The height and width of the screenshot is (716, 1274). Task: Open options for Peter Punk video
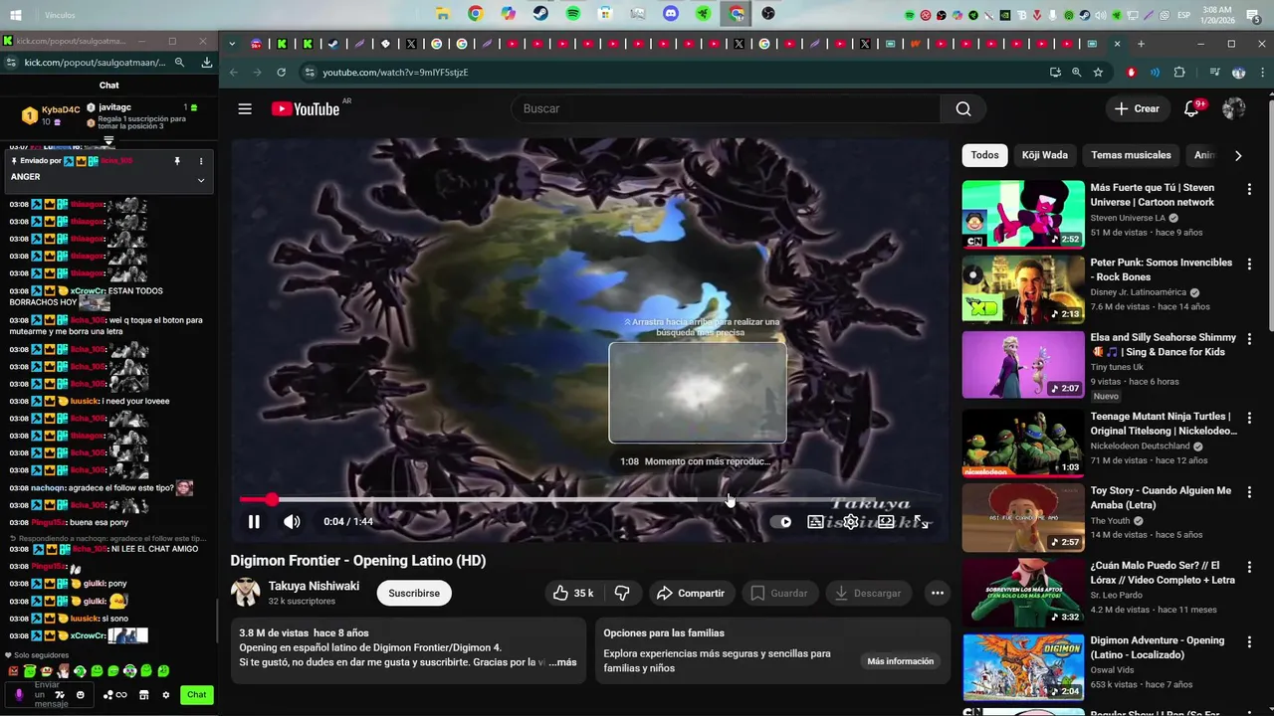point(1249,264)
